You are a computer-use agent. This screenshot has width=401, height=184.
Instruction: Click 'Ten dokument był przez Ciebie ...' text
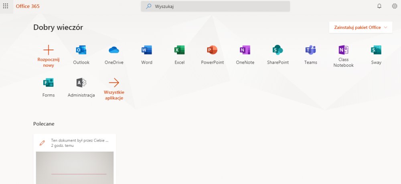(x=79, y=140)
